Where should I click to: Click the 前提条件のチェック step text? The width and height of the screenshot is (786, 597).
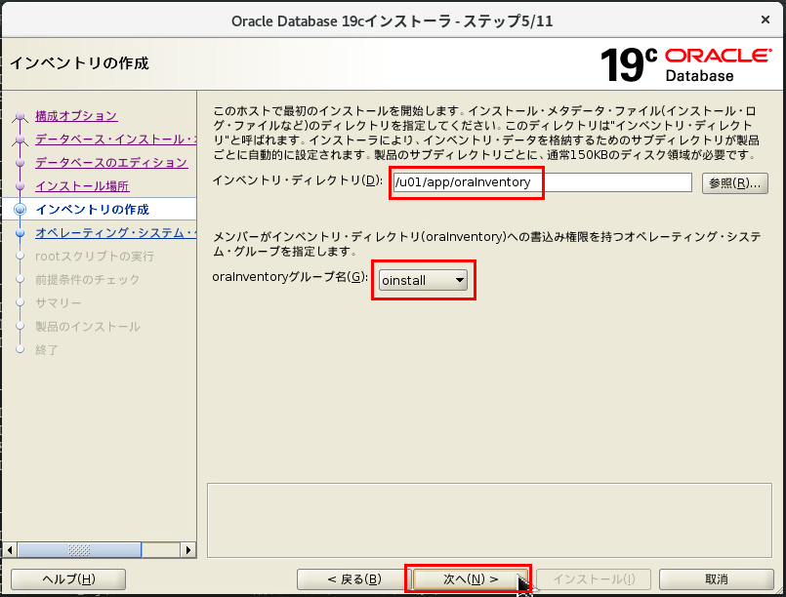87,279
